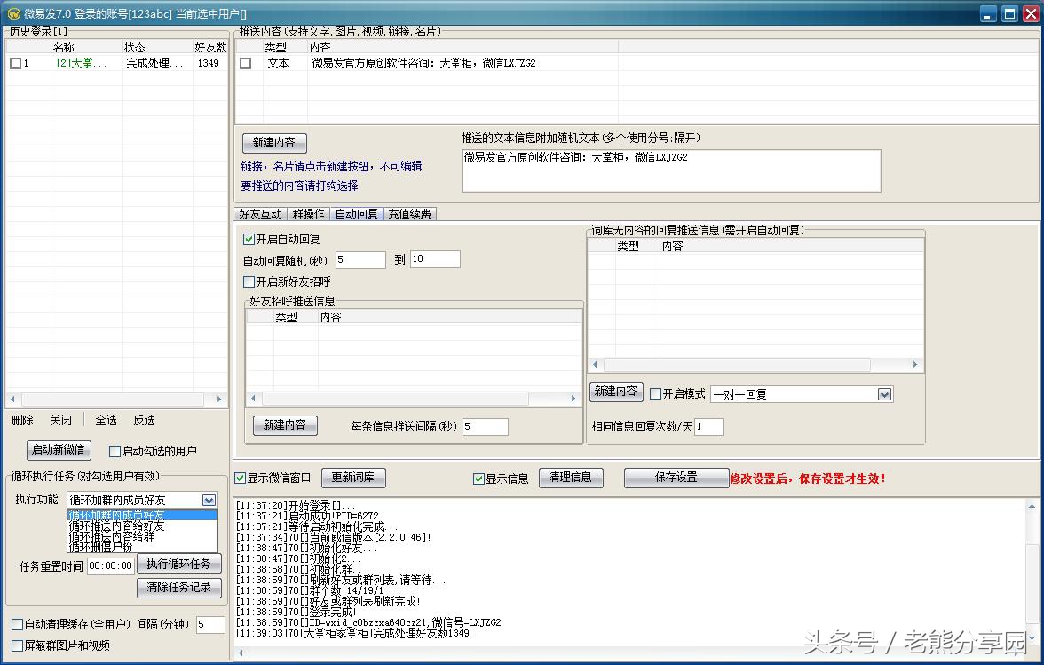Click 关闭 under history login list
1044x665 pixels.
point(60,420)
